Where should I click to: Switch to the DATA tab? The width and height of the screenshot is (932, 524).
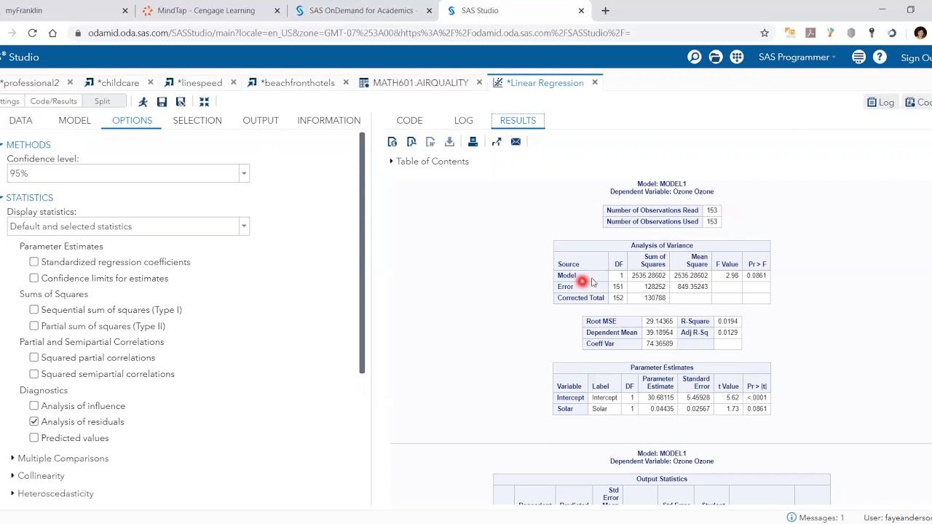click(20, 120)
